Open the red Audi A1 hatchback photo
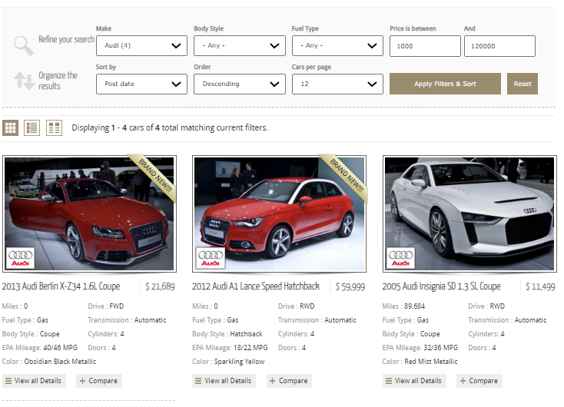 click(279, 214)
